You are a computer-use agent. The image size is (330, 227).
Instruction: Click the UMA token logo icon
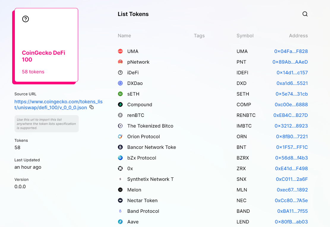(x=120, y=51)
